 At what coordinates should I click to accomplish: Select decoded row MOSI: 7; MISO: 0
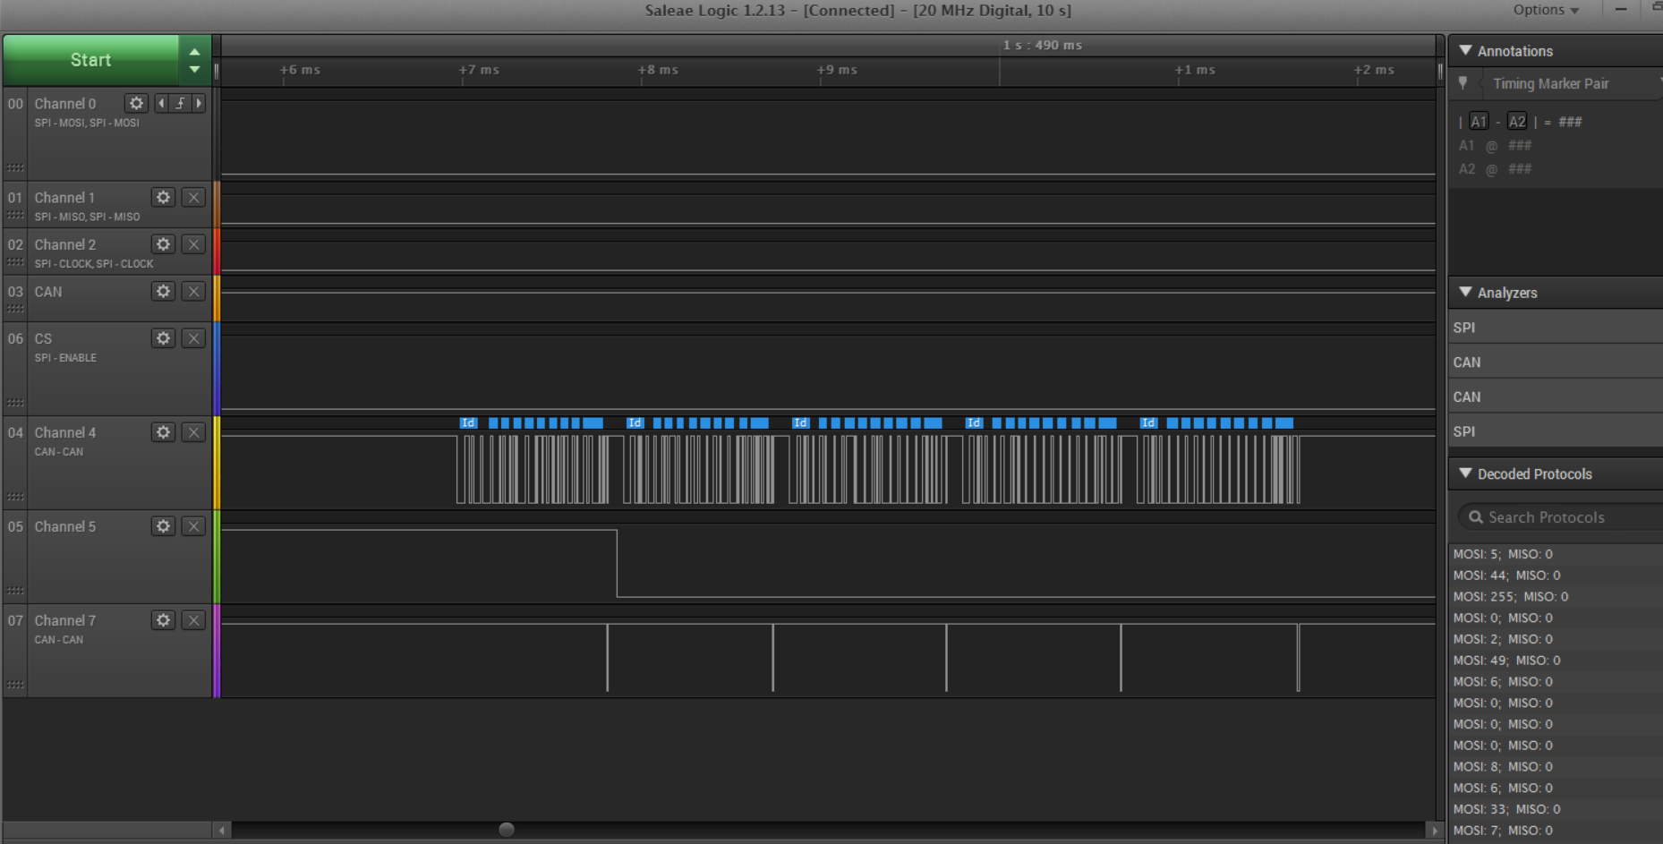click(x=1556, y=831)
